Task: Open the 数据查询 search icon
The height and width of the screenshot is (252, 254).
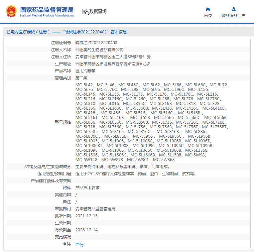Action: pyautogui.click(x=86, y=12)
